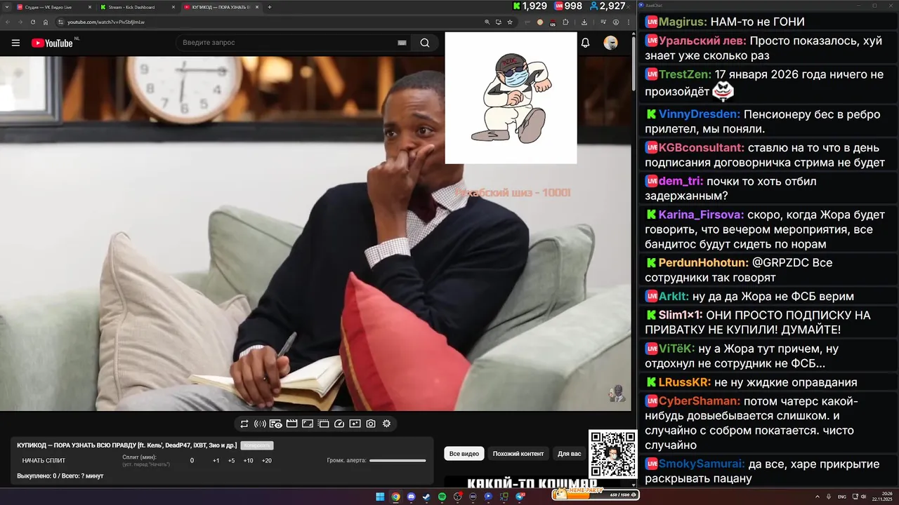Click username TrestZen in chat
The image size is (899, 505).
(685, 74)
